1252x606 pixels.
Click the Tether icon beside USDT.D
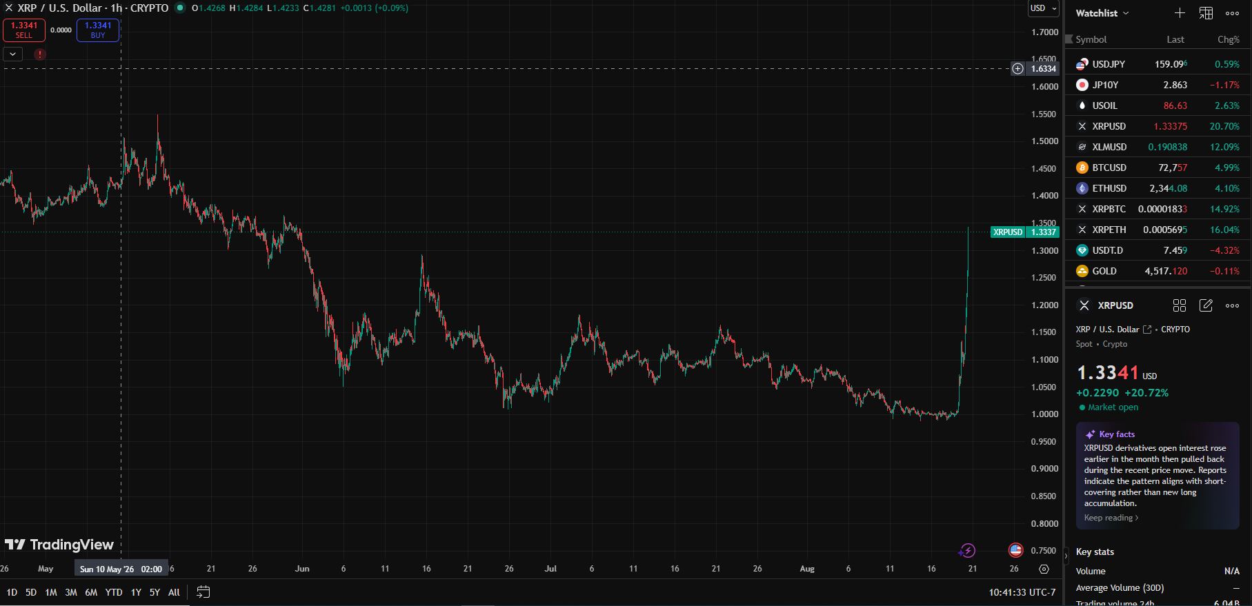point(1082,250)
